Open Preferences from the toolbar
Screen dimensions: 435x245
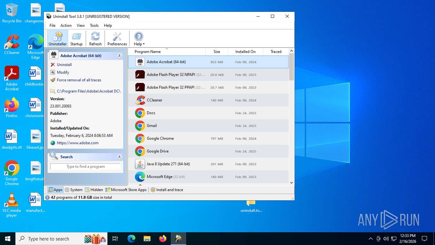pos(117,39)
